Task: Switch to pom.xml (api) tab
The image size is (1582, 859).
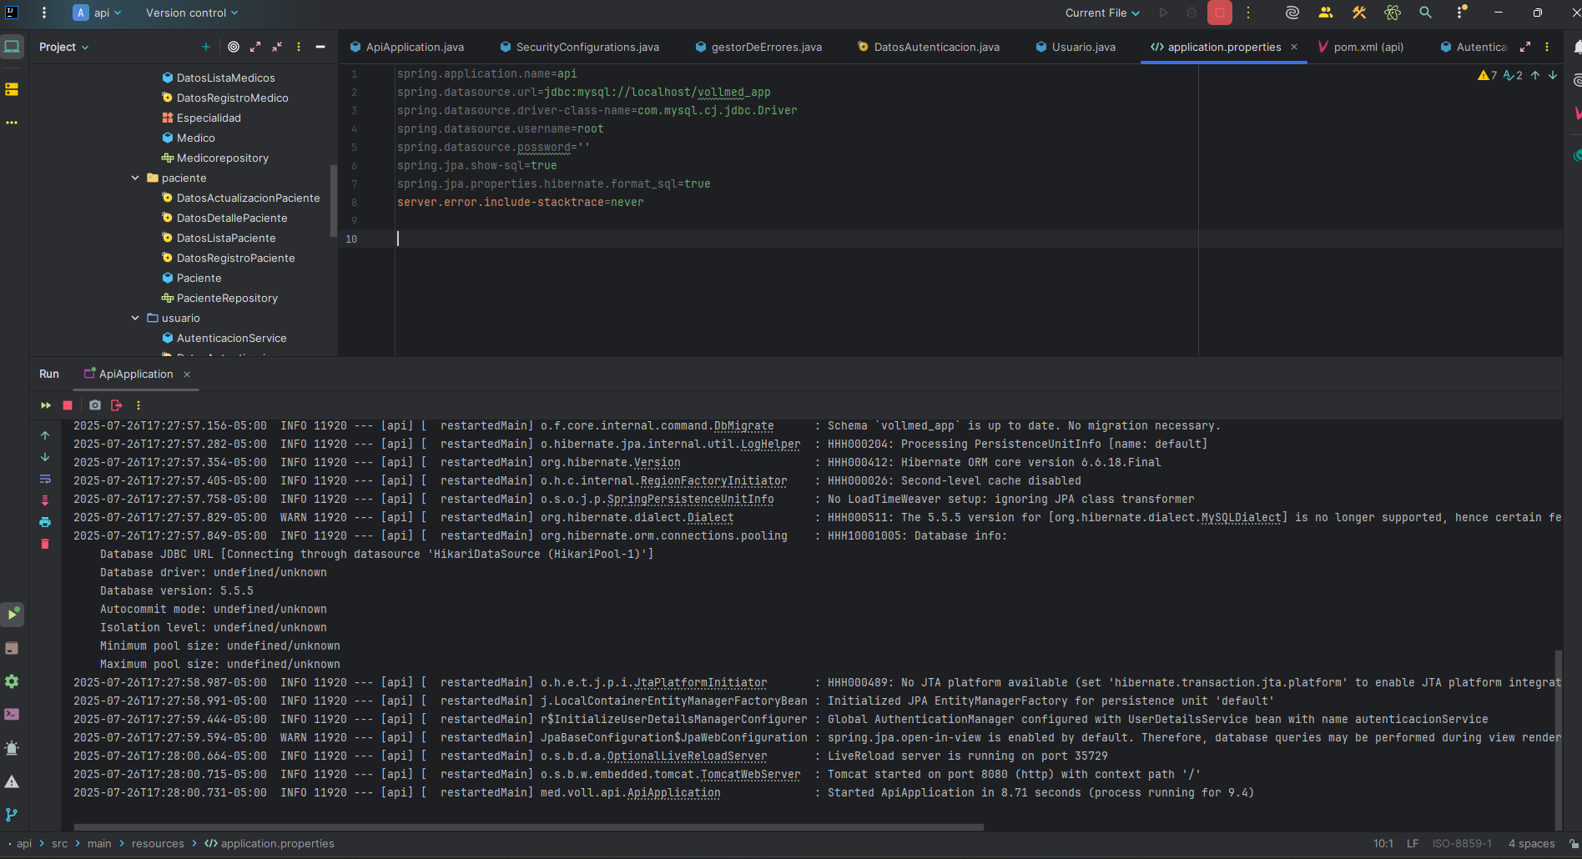Action: [1362, 47]
